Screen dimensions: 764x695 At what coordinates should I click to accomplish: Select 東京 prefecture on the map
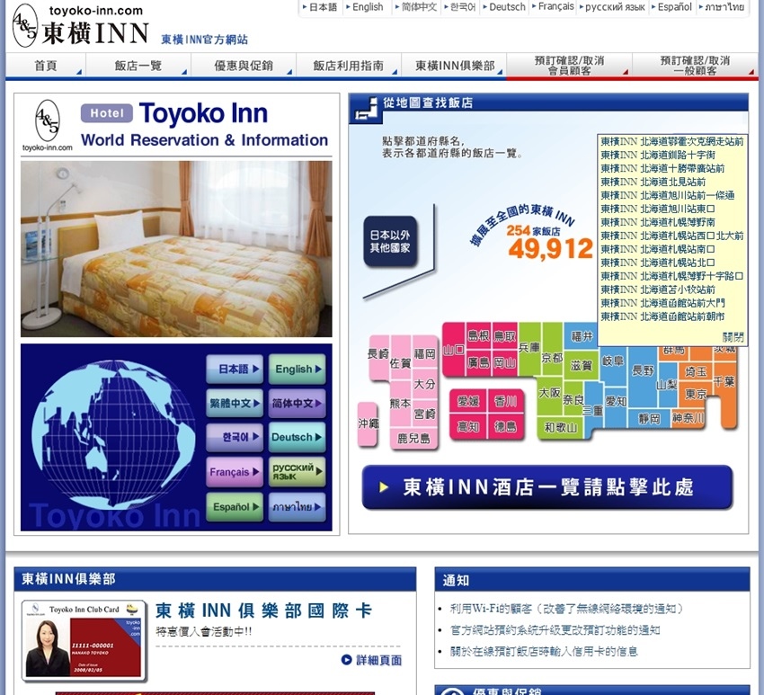[696, 394]
